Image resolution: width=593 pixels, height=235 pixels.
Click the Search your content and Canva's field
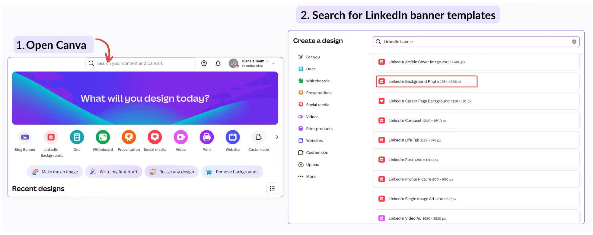point(141,63)
